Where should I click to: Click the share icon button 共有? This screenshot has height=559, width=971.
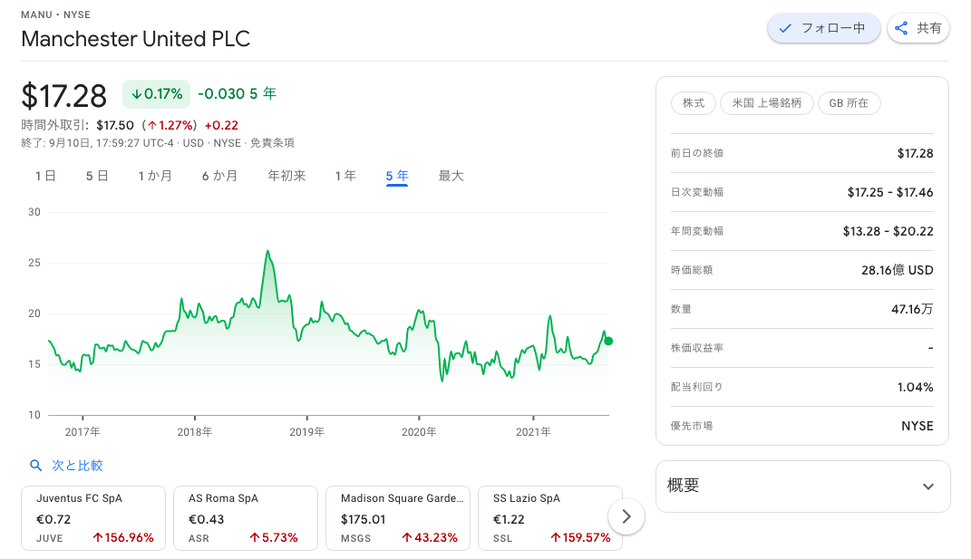(918, 28)
